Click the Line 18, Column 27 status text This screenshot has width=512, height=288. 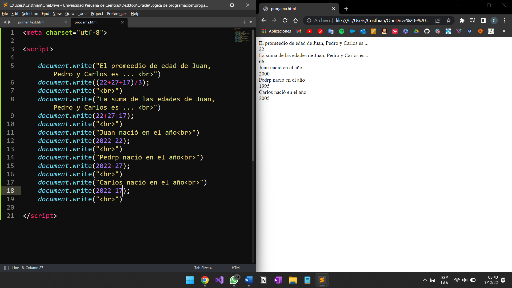[28, 268]
